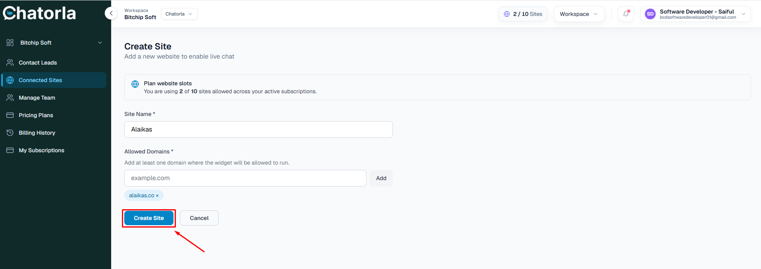This screenshot has width=761, height=269.
Task: Click the Chatorla logo
Action: point(39,13)
